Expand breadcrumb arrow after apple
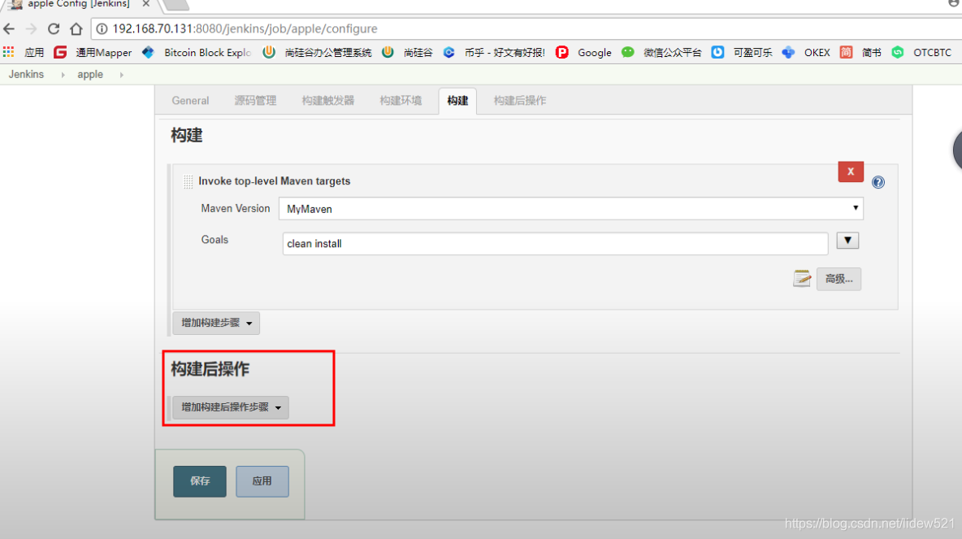The width and height of the screenshot is (962, 539). [122, 75]
